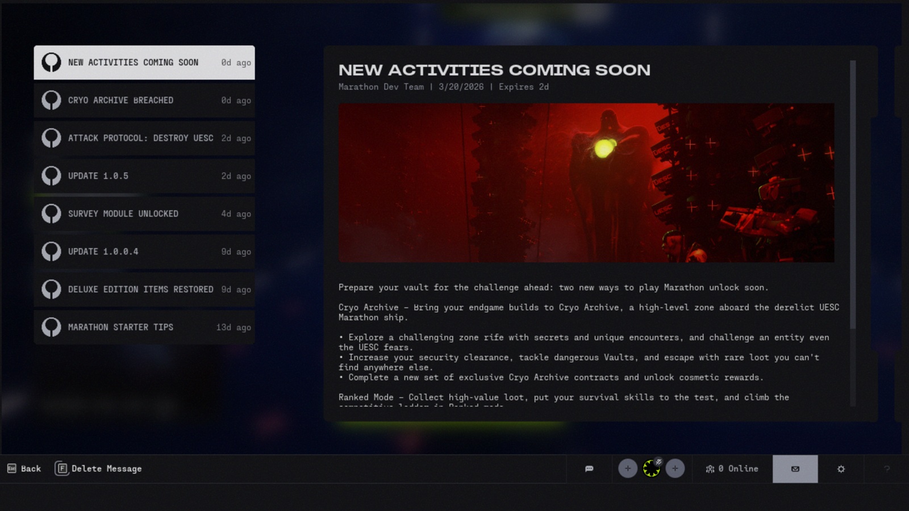This screenshot has width=909, height=511.
Task: Click the red banner image in message
Action: [x=586, y=182]
